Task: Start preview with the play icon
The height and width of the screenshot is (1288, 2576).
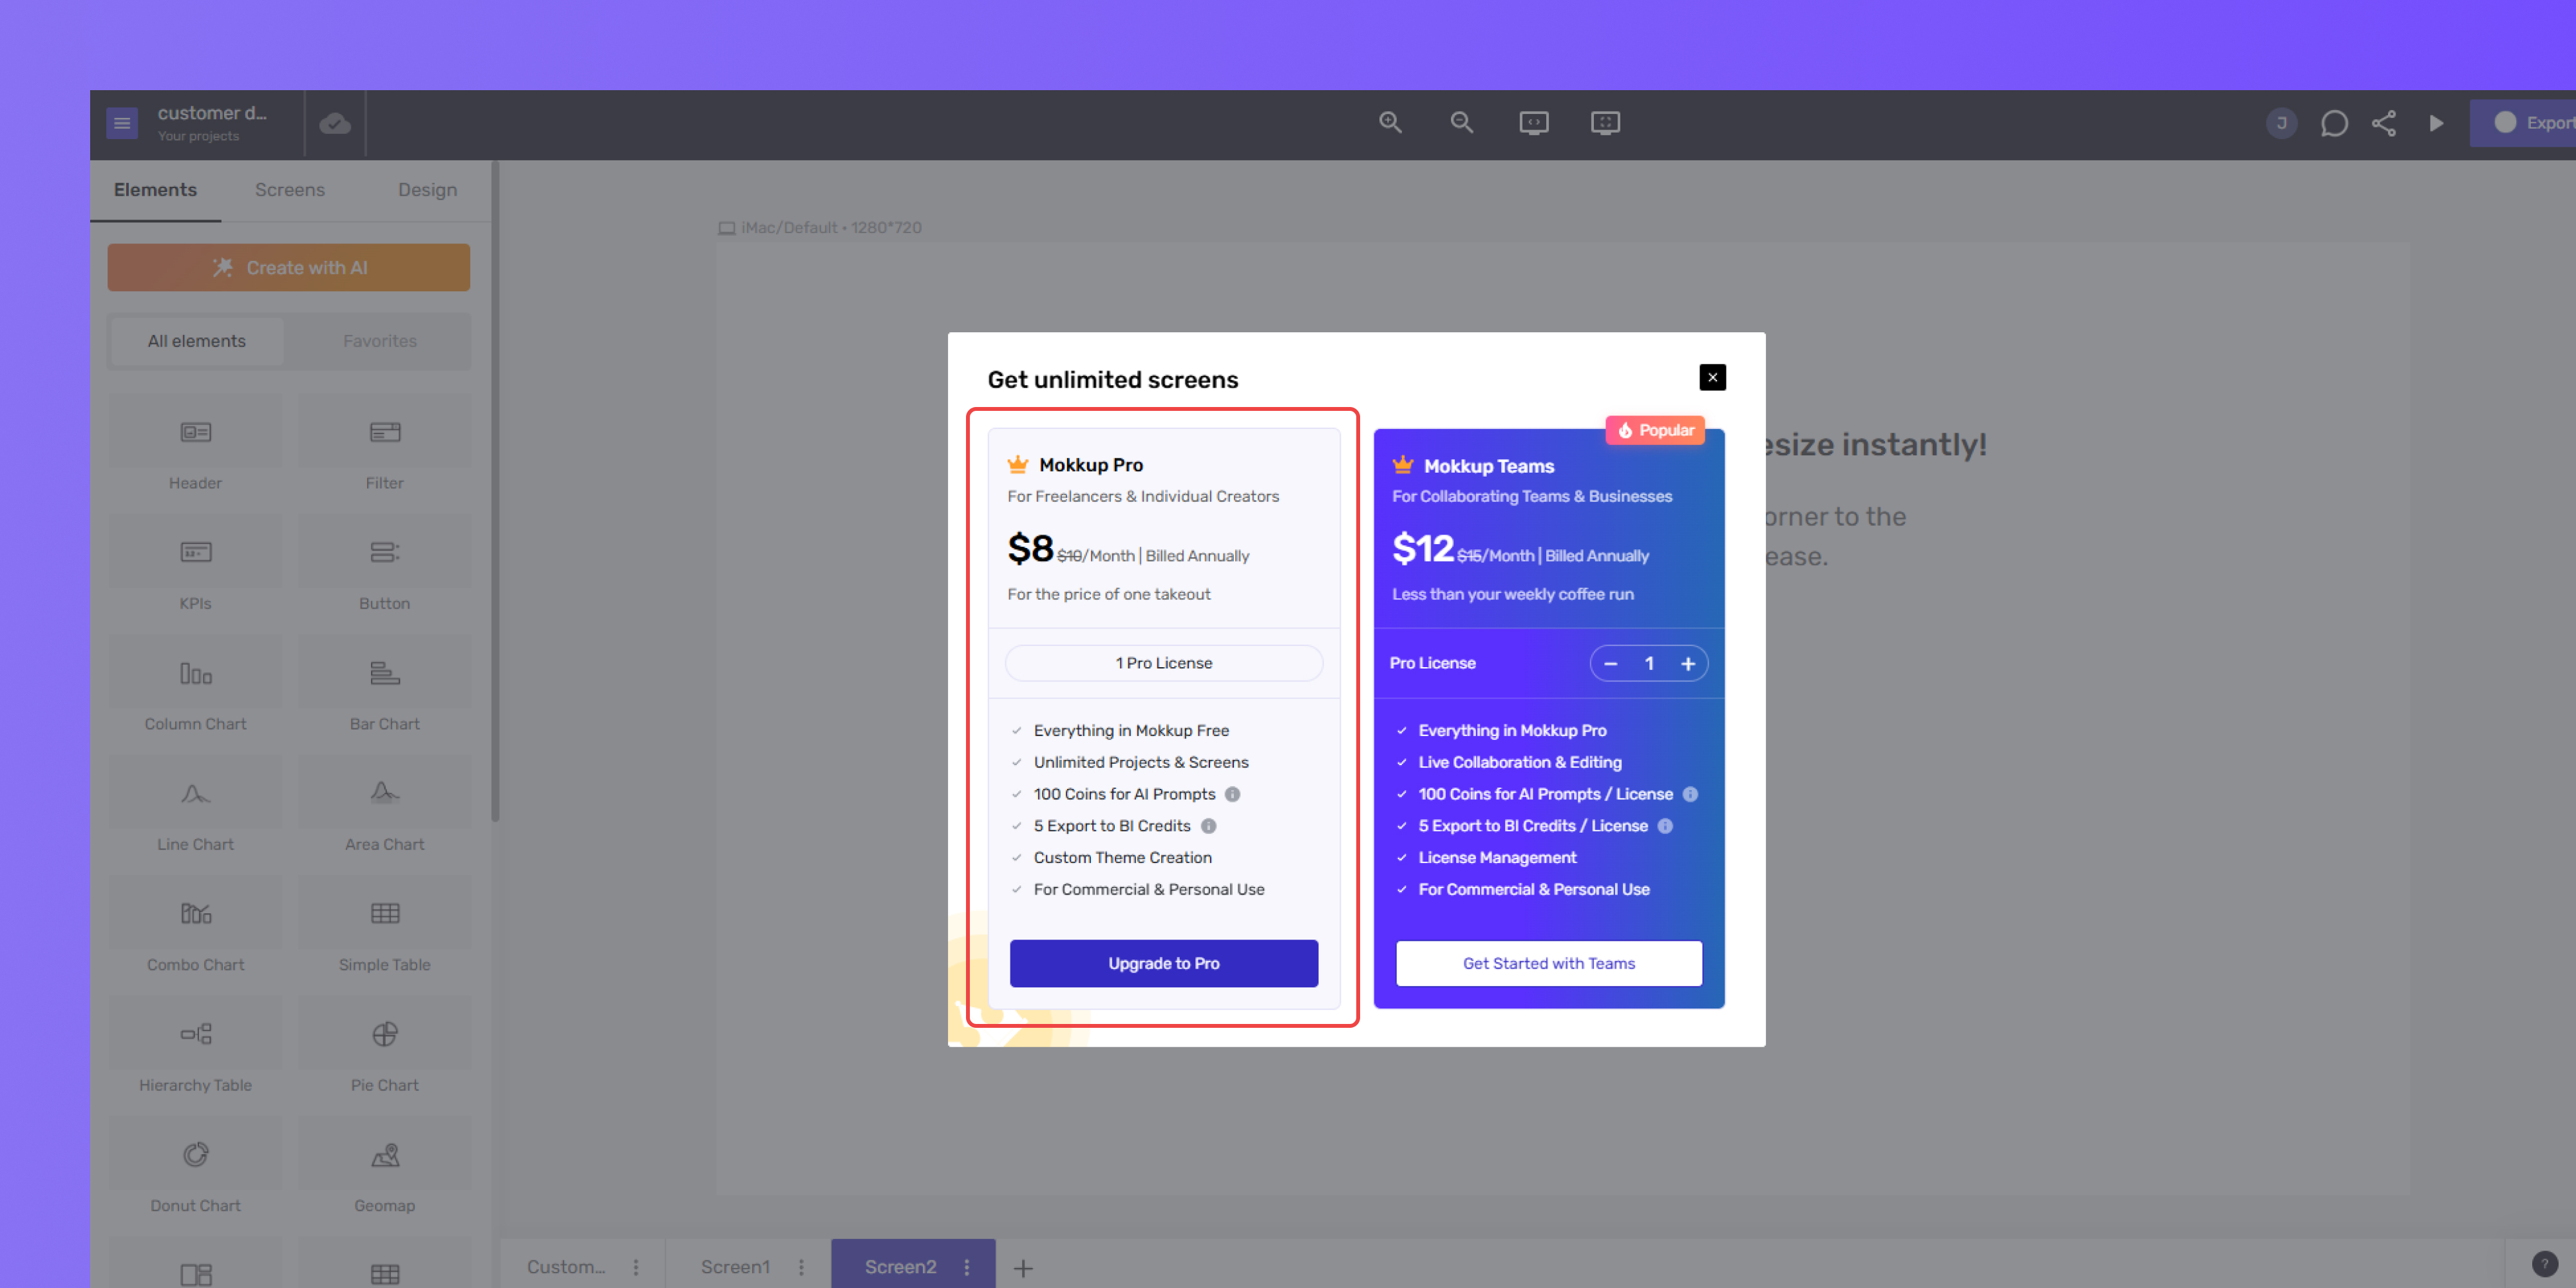Action: [x=2436, y=123]
